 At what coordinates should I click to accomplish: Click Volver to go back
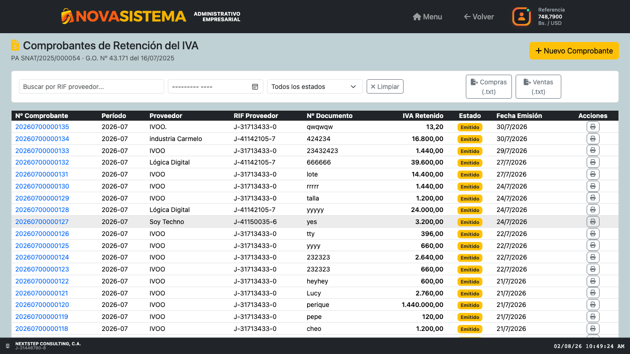(479, 17)
